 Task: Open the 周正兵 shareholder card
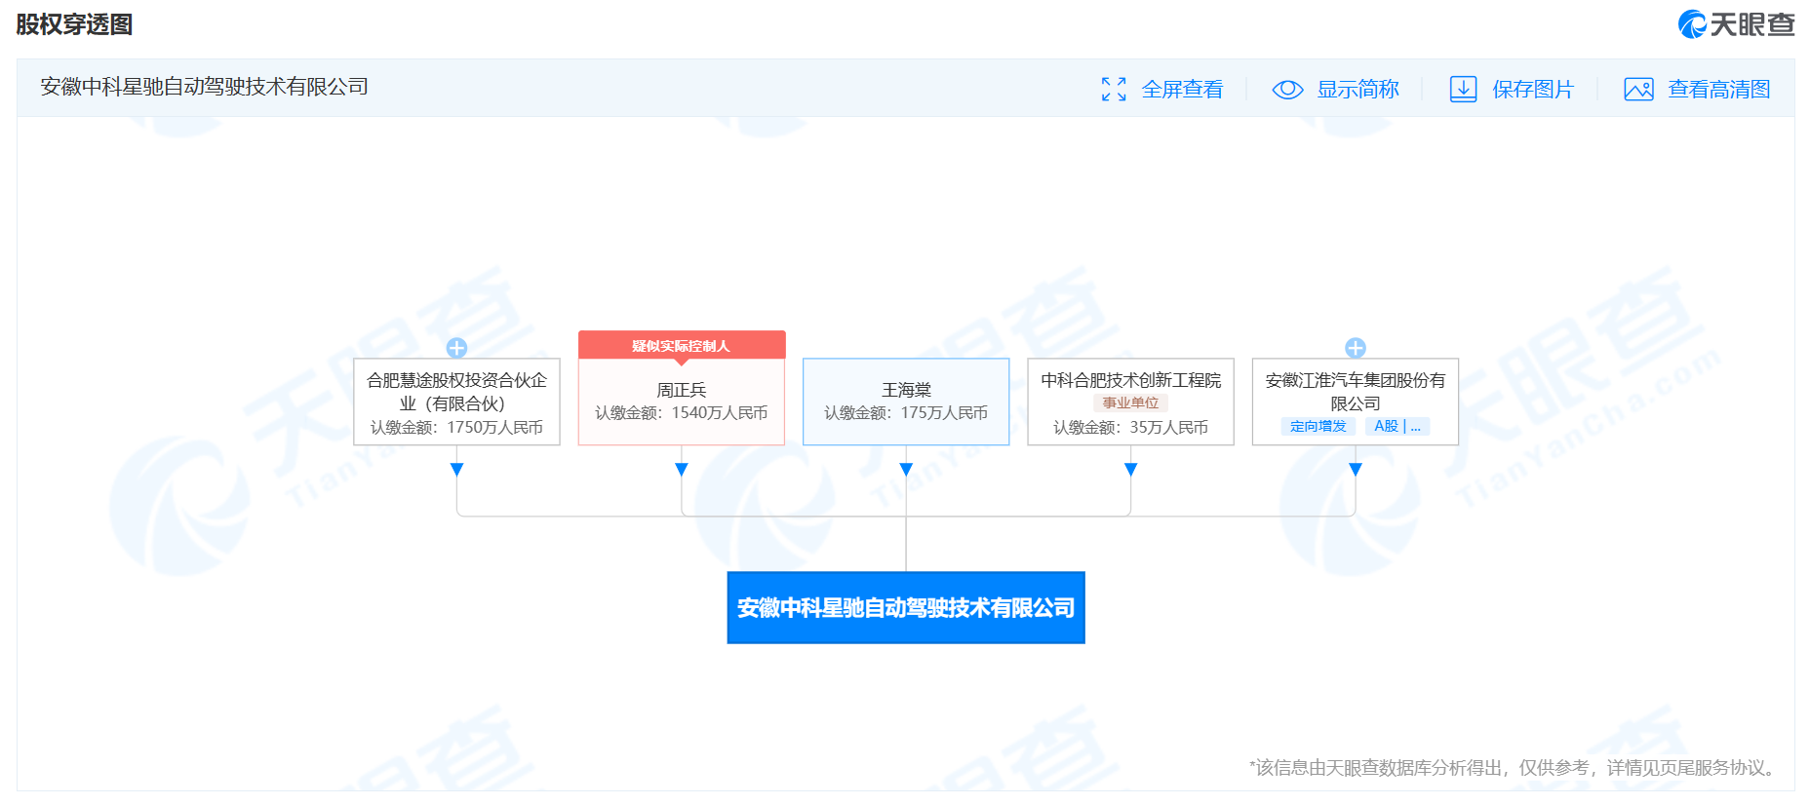coord(682,402)
